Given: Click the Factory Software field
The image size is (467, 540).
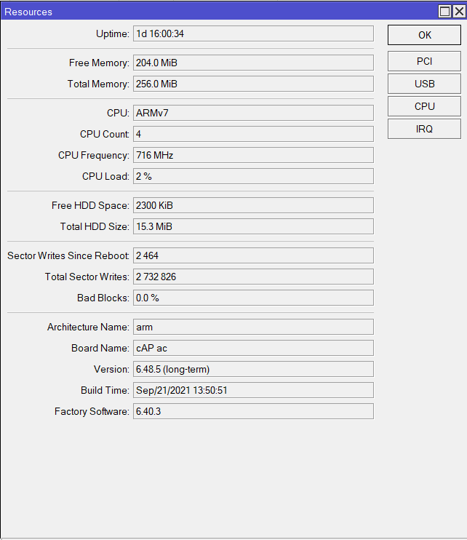Looking at the screenshot, I should tap(253, 411).
